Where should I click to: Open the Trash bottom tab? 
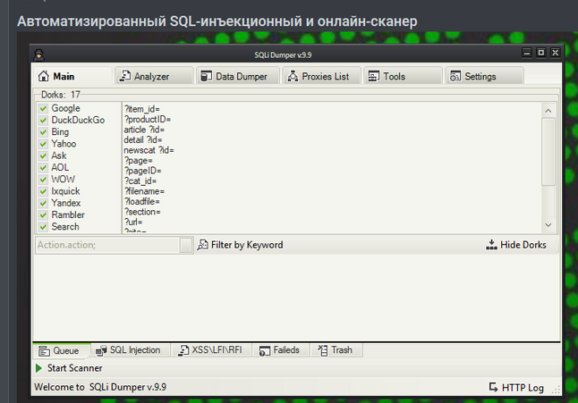coord(337,350)
